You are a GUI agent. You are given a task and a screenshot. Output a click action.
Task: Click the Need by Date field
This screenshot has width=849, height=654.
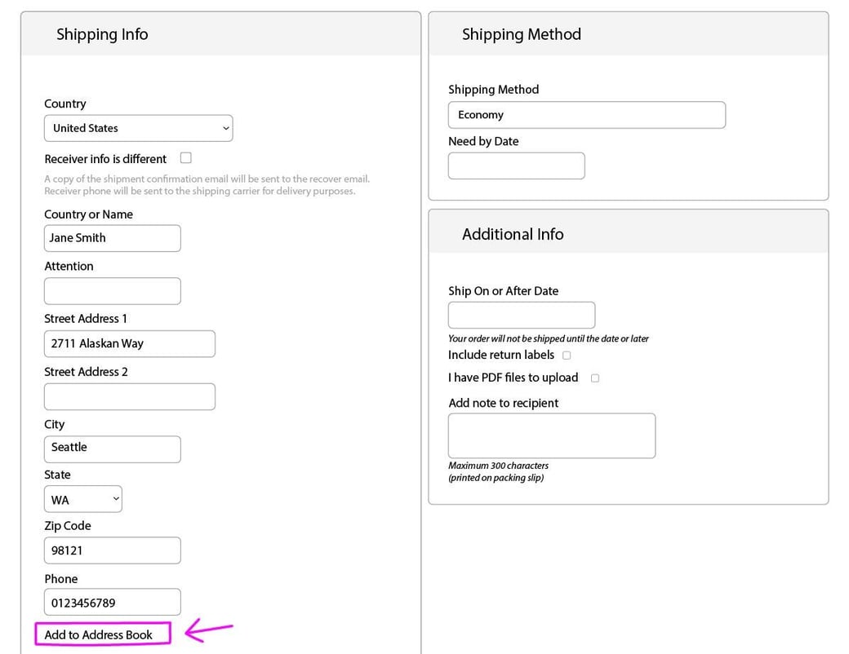(x=516, y=166)
